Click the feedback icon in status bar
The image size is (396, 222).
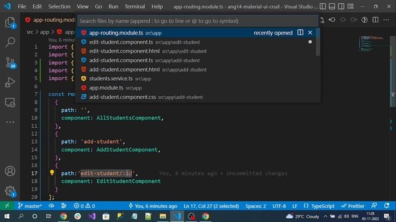tap(374, 206)
